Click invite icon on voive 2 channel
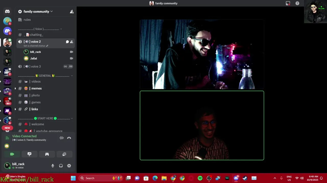The image size is (327, 183). pos(72,42)
